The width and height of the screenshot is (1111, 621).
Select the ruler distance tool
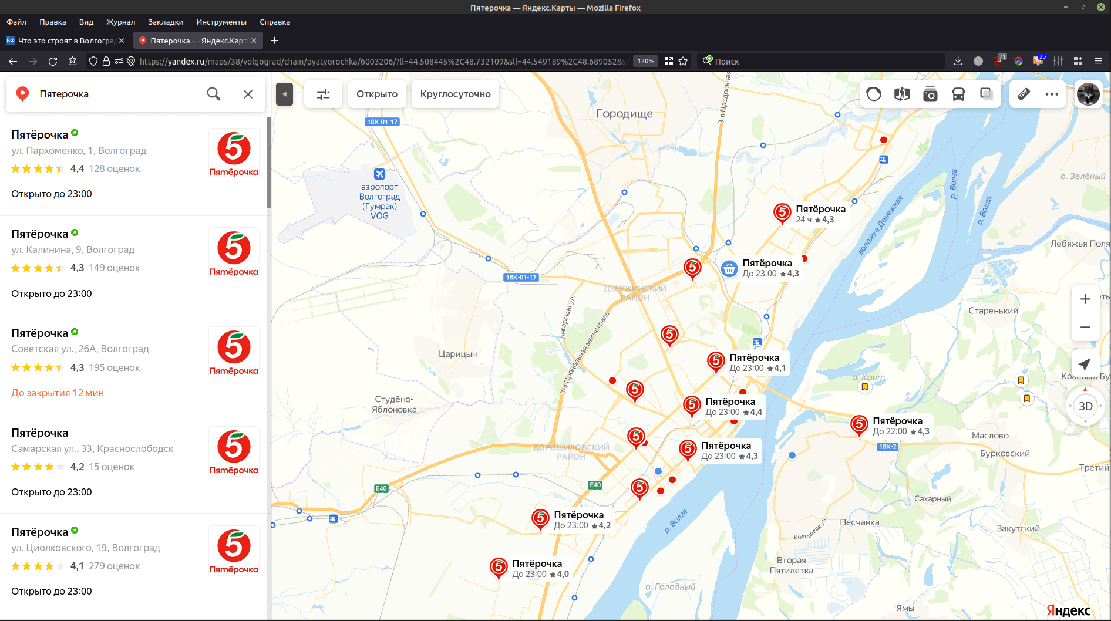coord(1024,94)
